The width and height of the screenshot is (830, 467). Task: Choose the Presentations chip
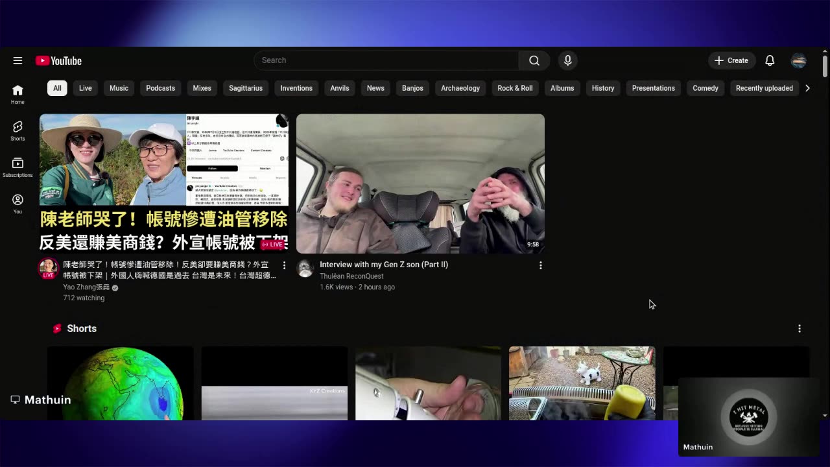tap(654, 88)
